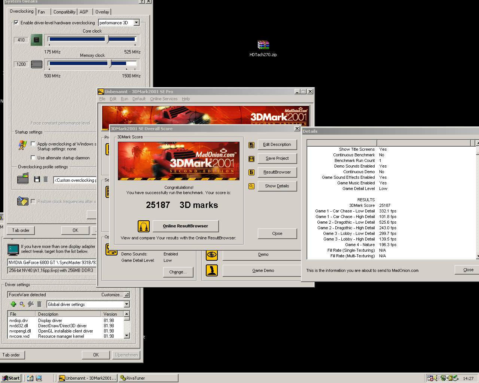The image size is (479, 383).
Task: Delete overclocking profile with the trash icon
Action: (x=46, y=180)
